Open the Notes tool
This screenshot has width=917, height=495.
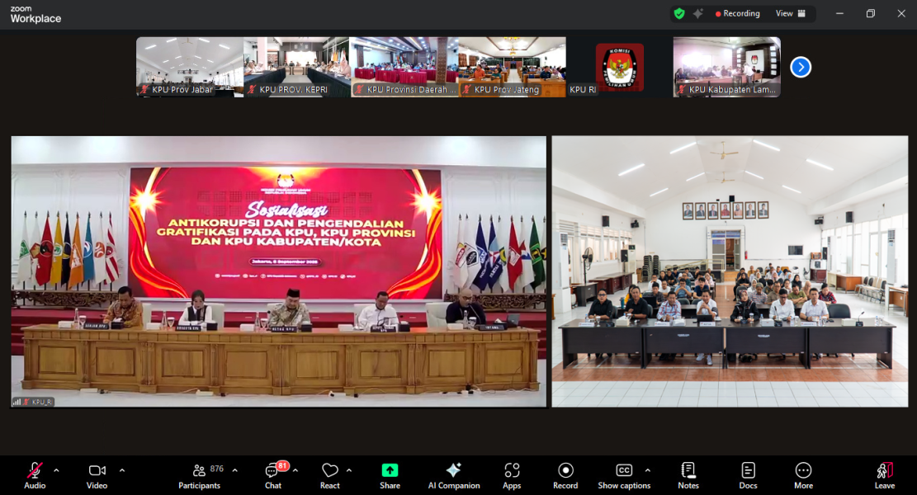[688, 474]
